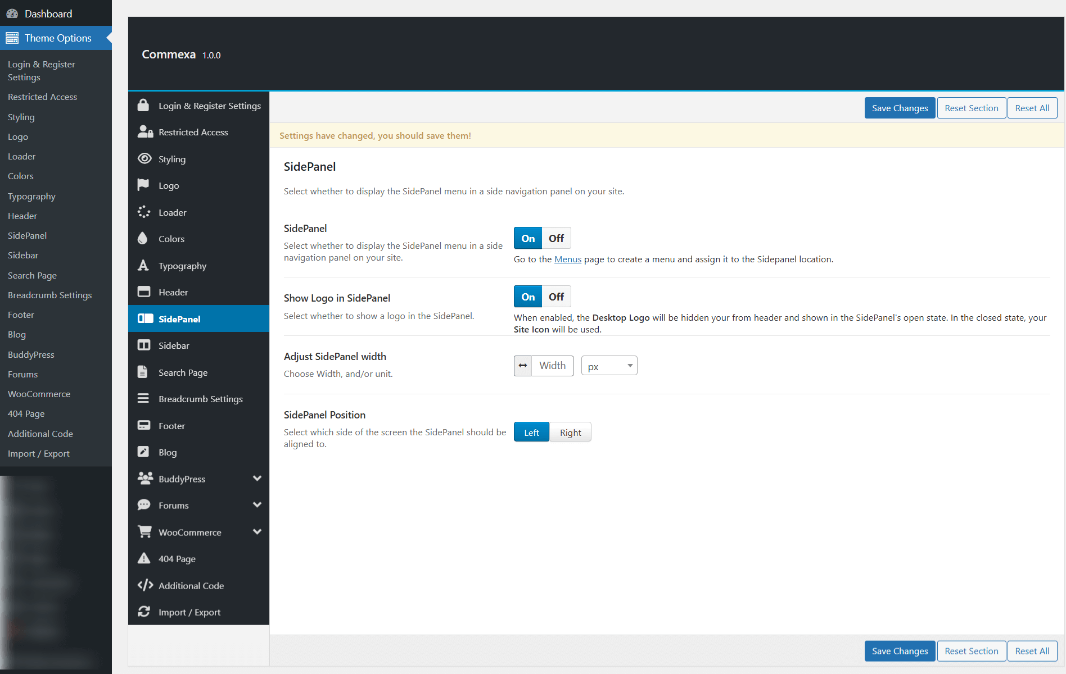Image resolution: width=1066 pixels, height=674 pixels.
Task: Turn the SidePanel switch Off
Action: pos(556,238)
